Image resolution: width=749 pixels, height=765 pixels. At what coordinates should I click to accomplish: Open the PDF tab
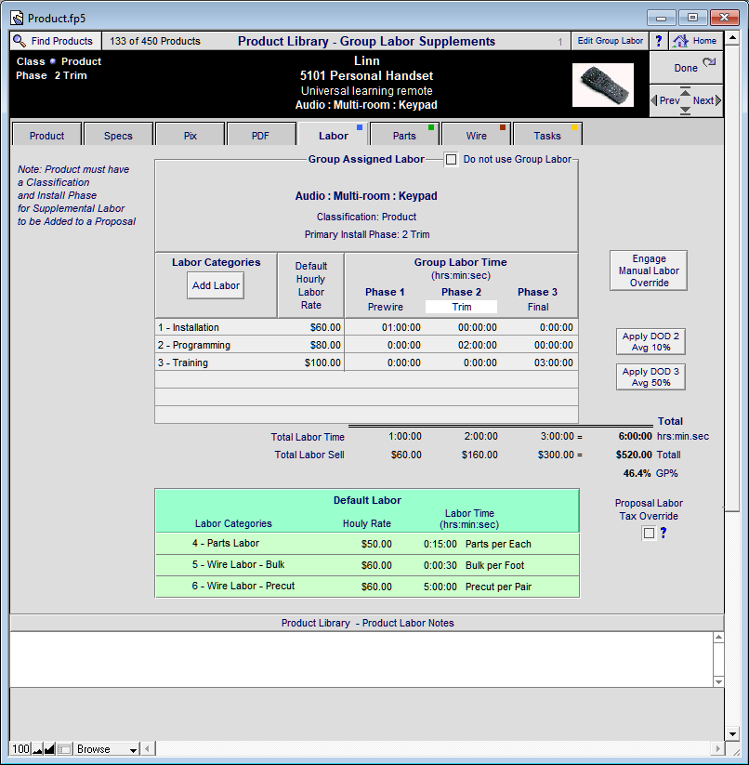pyautogui.click(x=260, y=135)
